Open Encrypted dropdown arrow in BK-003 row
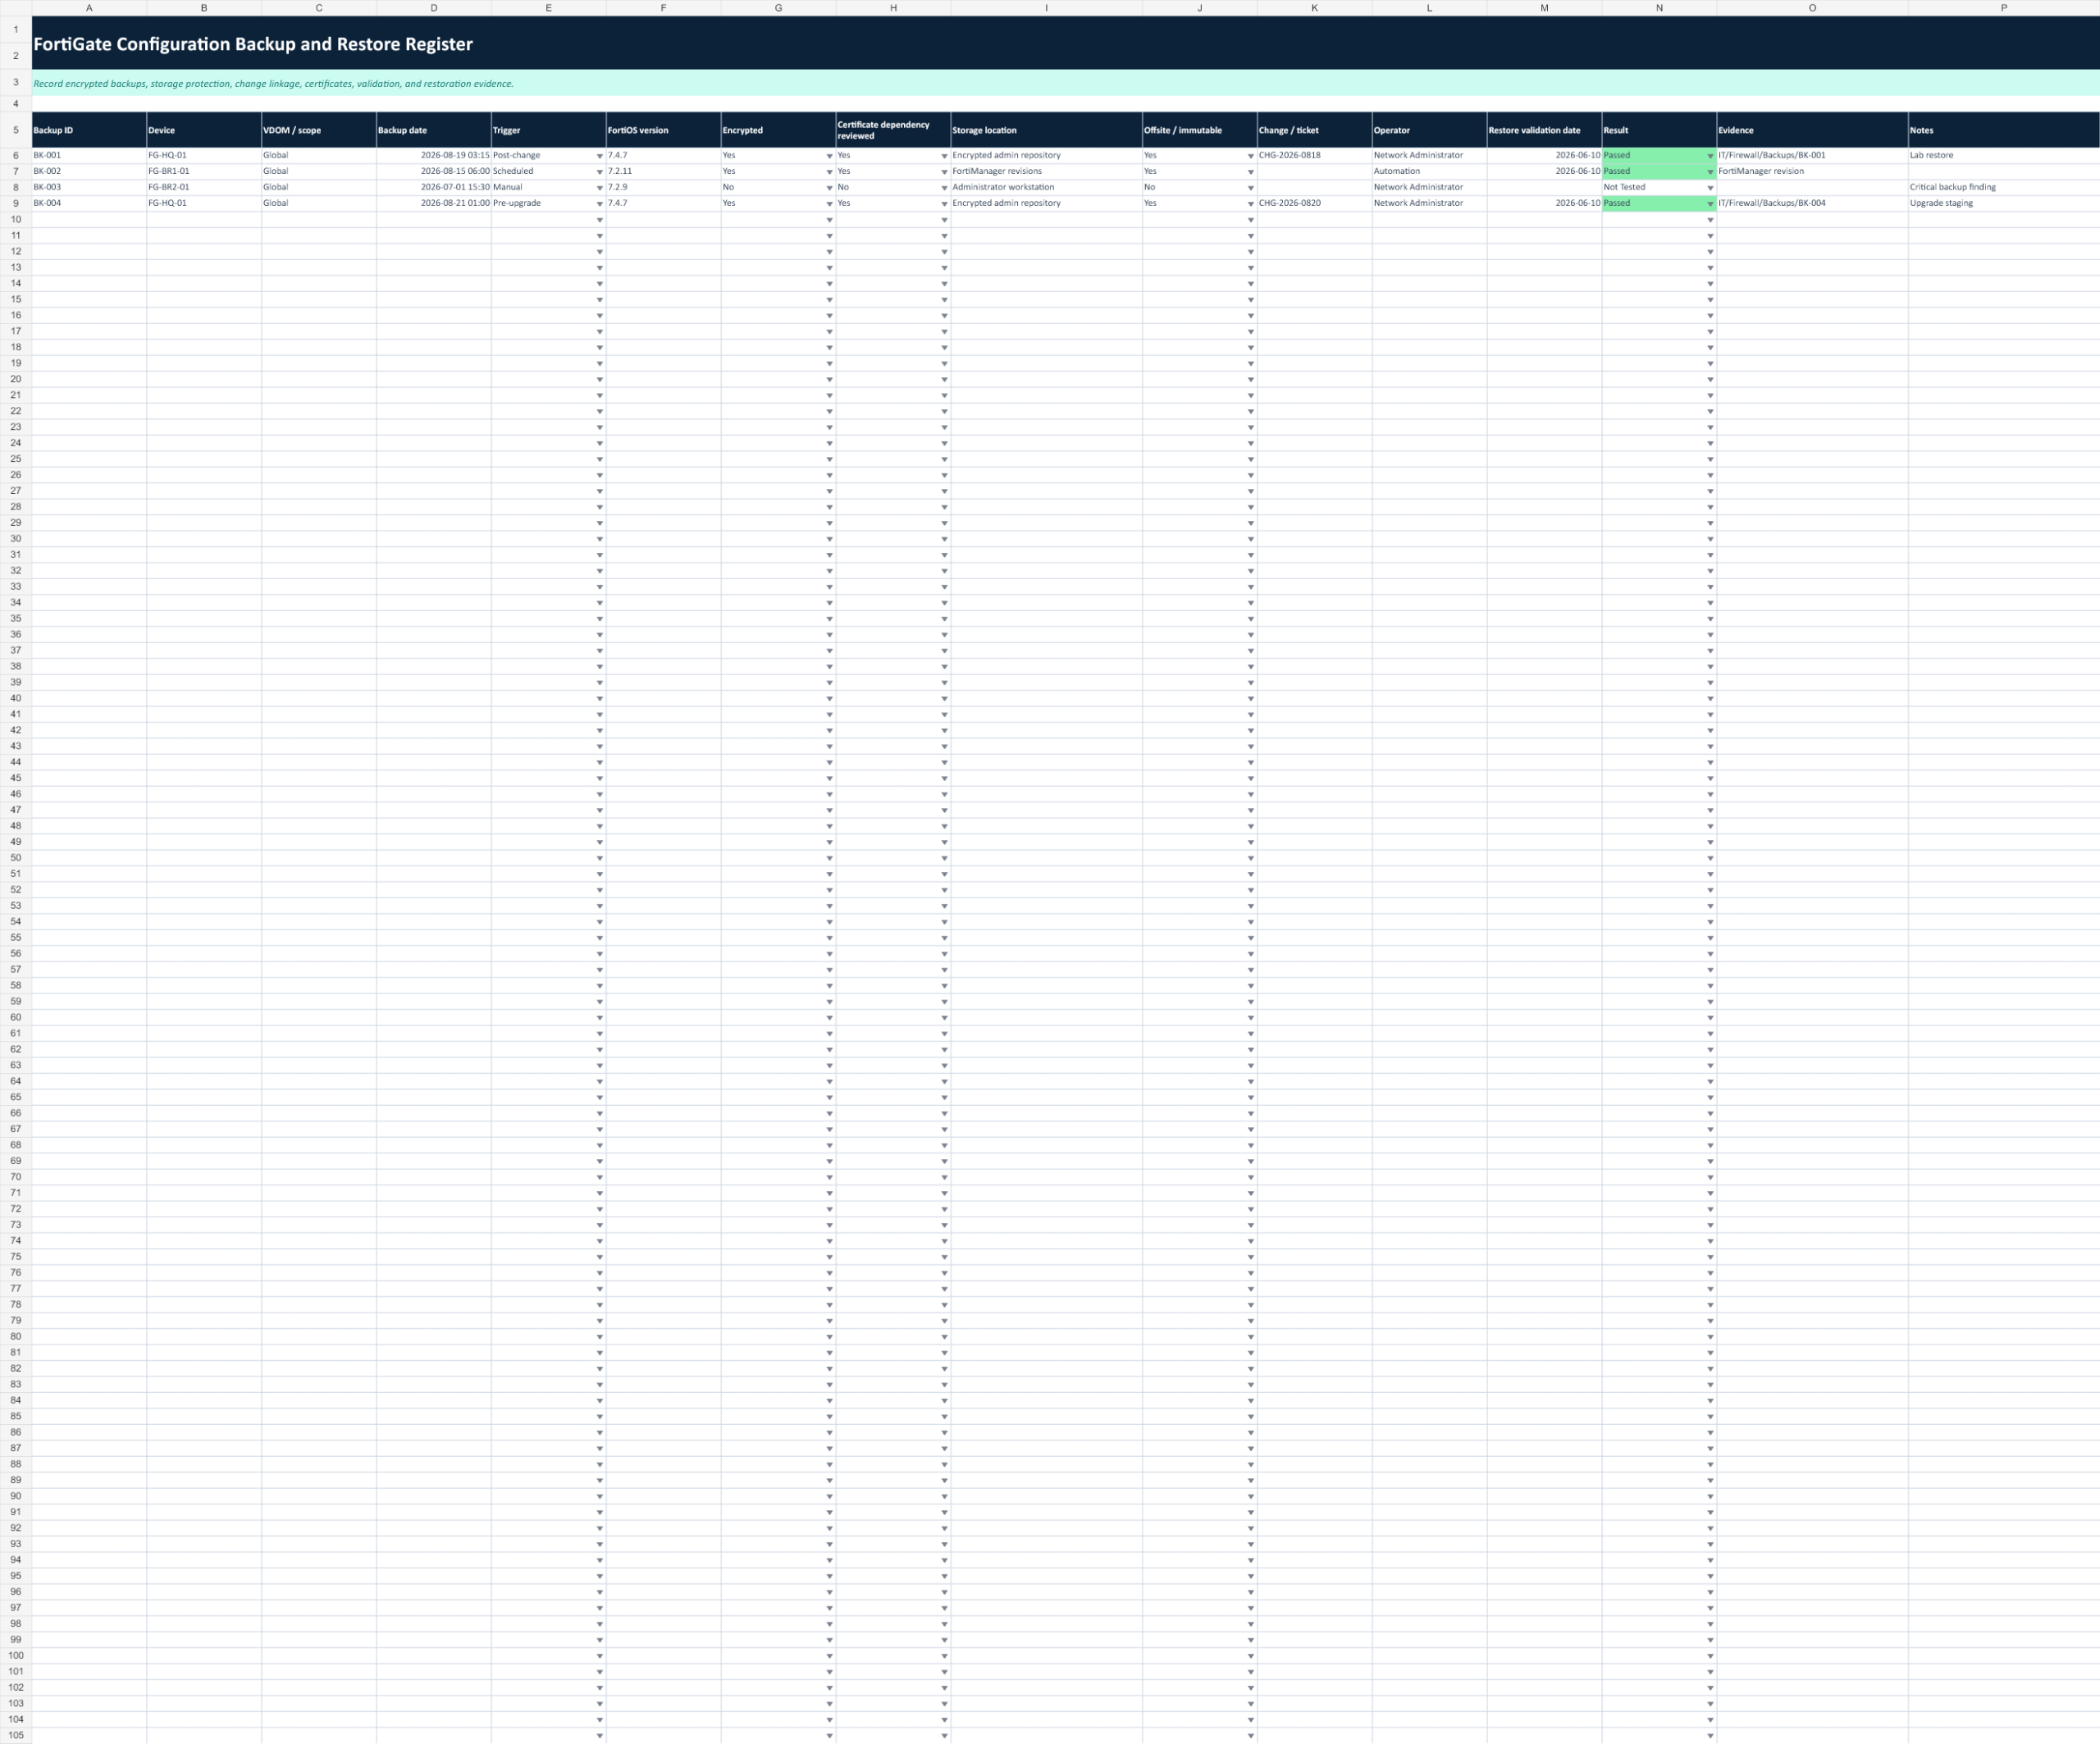Viewport: 2100px width, 1744px height. [829, 188]
